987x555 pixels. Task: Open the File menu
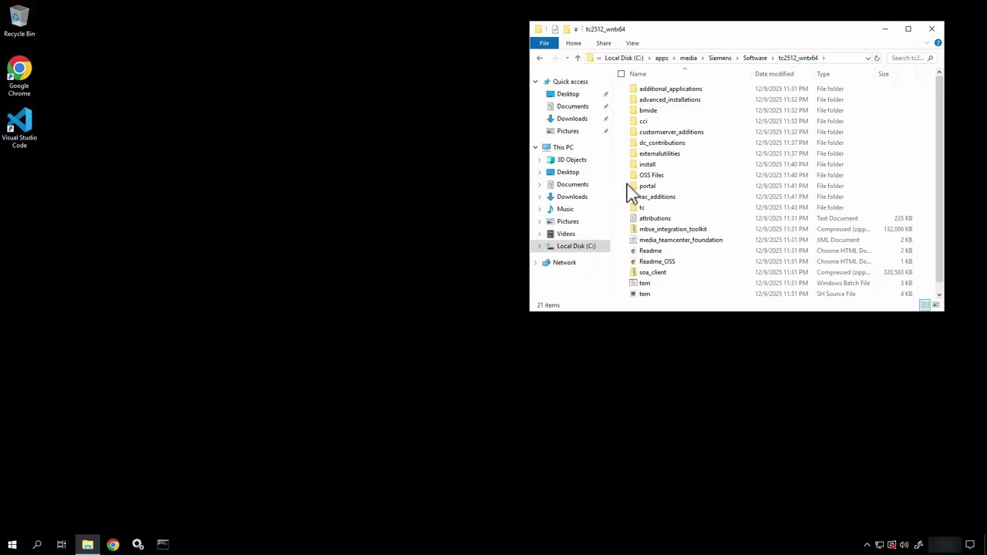click(x=544, y=43)
